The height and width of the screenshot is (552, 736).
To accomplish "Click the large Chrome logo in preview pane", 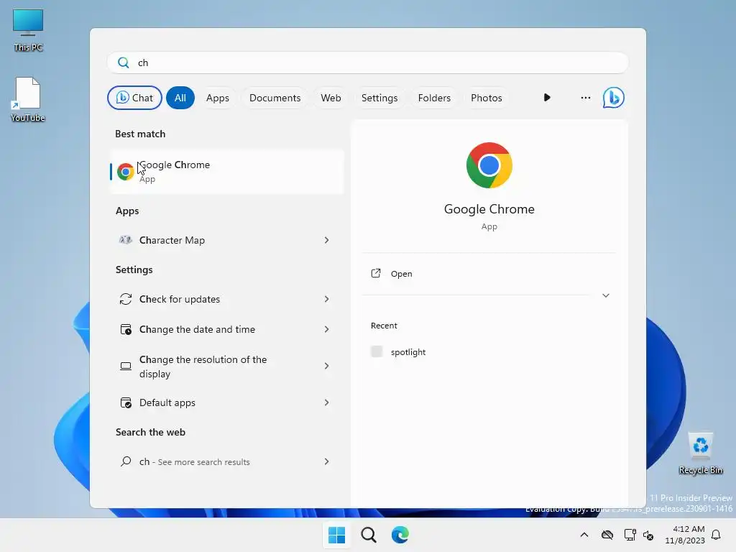I will click(x=489, y=165).
